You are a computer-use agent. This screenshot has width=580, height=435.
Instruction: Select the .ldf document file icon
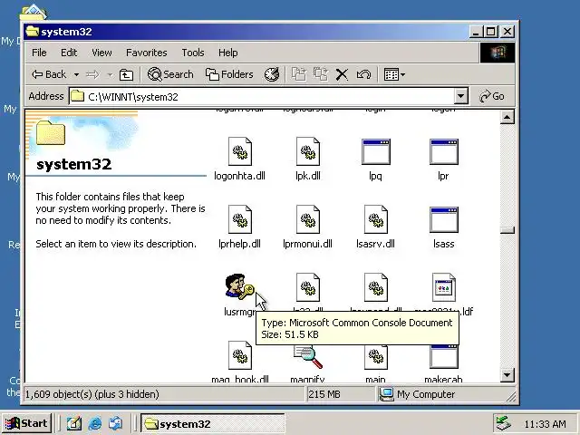444,287
